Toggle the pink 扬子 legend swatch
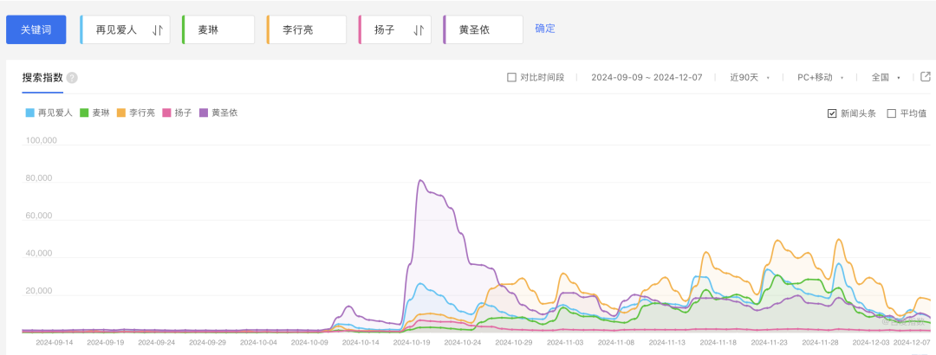 [x=166, y=113]
